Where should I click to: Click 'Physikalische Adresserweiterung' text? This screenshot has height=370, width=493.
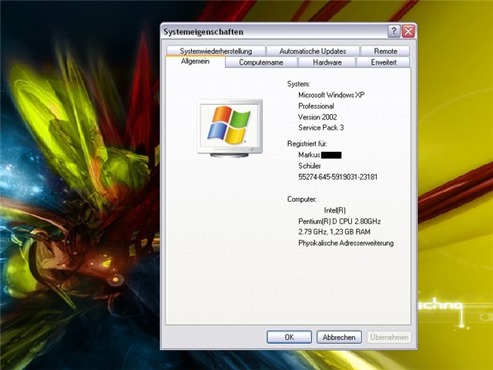(346, 244)
